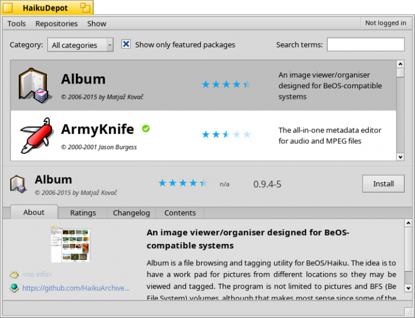Click the envelope icon next to no info
Screen dimensions: 415x318
14,275
